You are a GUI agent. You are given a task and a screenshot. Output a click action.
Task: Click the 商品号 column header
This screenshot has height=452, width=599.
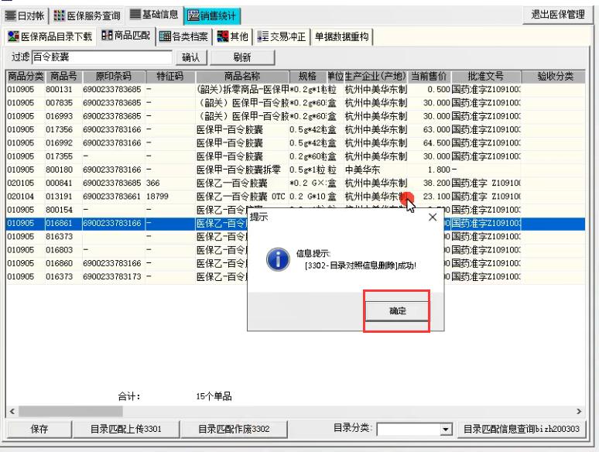click(x=63, y=77)
